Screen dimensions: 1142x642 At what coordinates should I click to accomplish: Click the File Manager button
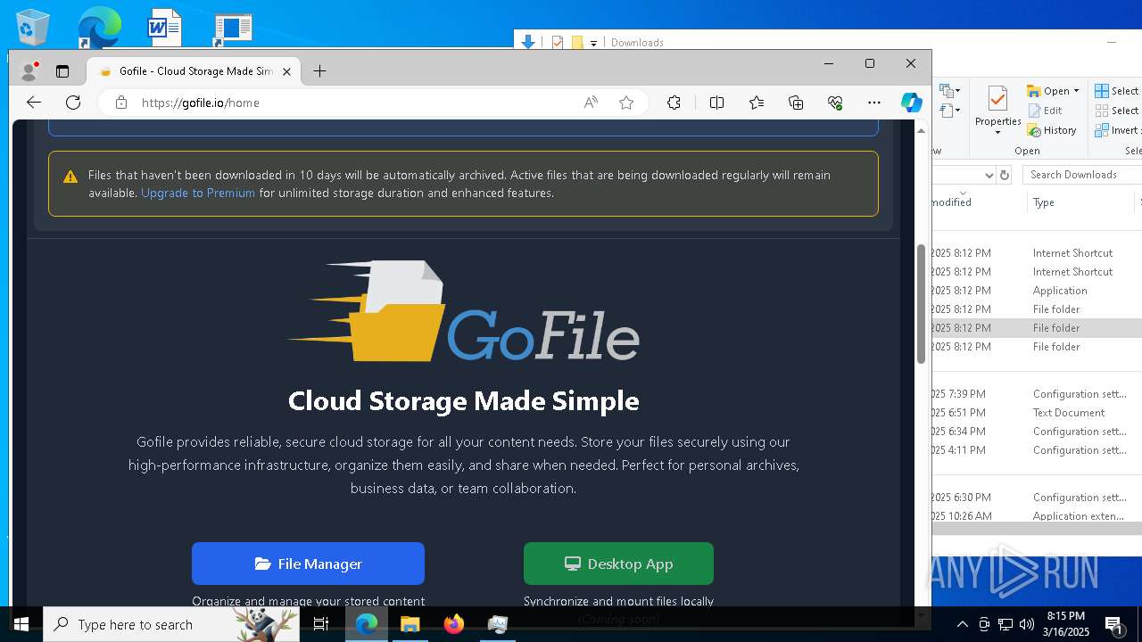pos(308,564)
